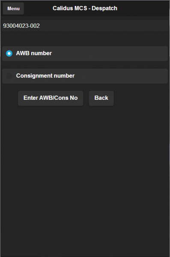Switch lookup type to Consignment number
This screenshot has height=257, width=170.
(x=85, y=76)
